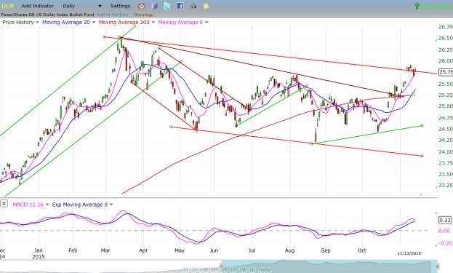This screenshot has width=453, height=273.
Task: Click the red clock alert icon
Action: tap(141, 6)
